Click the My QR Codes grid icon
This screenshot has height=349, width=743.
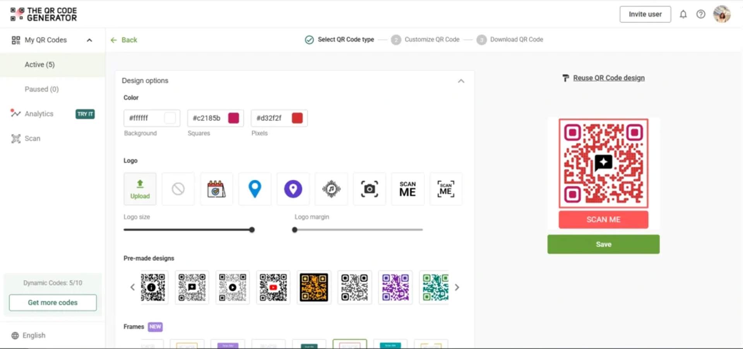pyautogui.click(x=16, y=40)
